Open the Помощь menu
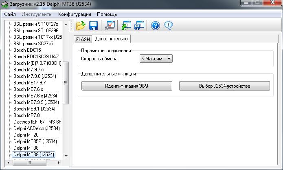This screenshot has height=170, width=283. click(107, 14)
